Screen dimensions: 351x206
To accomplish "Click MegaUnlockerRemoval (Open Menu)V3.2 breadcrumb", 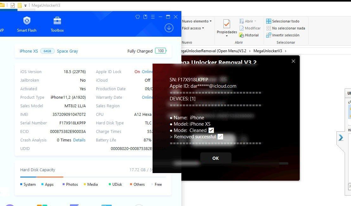I will click(214, 51).
